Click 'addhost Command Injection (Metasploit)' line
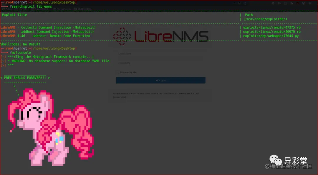 [x=47, y=32]
